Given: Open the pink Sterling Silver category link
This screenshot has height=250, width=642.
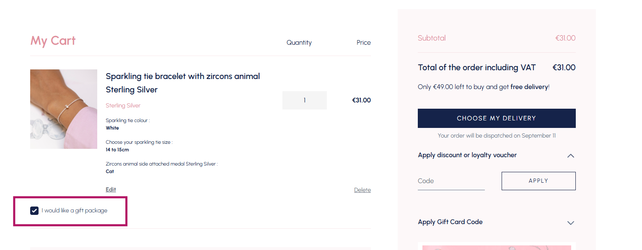Looking at the screenshot, I should click(123, 105).
